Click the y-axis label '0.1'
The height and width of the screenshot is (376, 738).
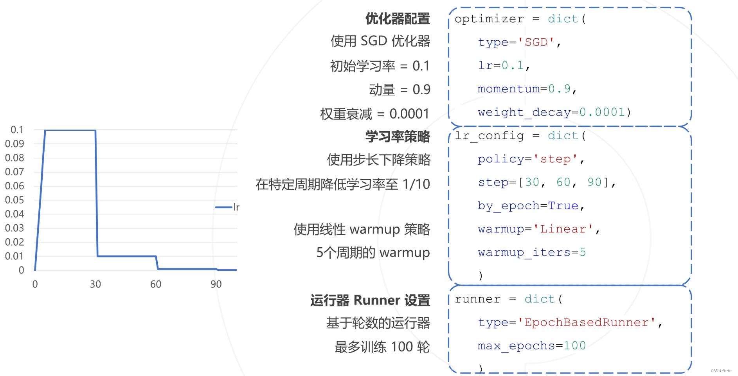pos(17,130)
